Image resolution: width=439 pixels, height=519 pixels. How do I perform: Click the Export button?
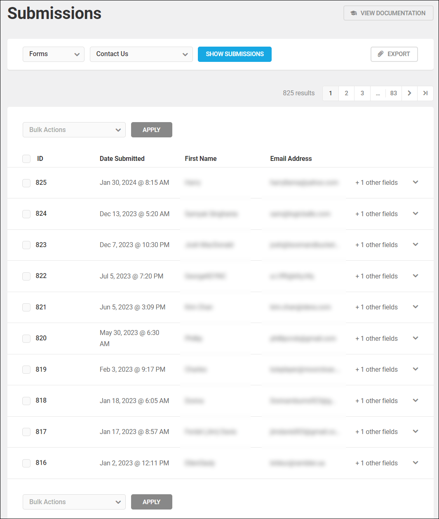394,54
